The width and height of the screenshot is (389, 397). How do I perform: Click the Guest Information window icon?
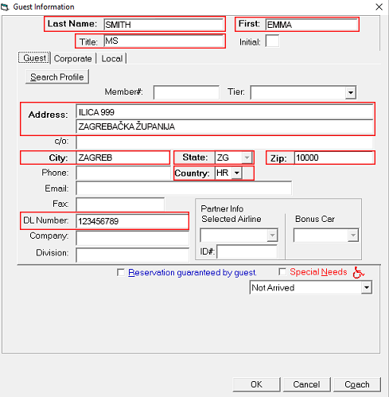point(5,7)
